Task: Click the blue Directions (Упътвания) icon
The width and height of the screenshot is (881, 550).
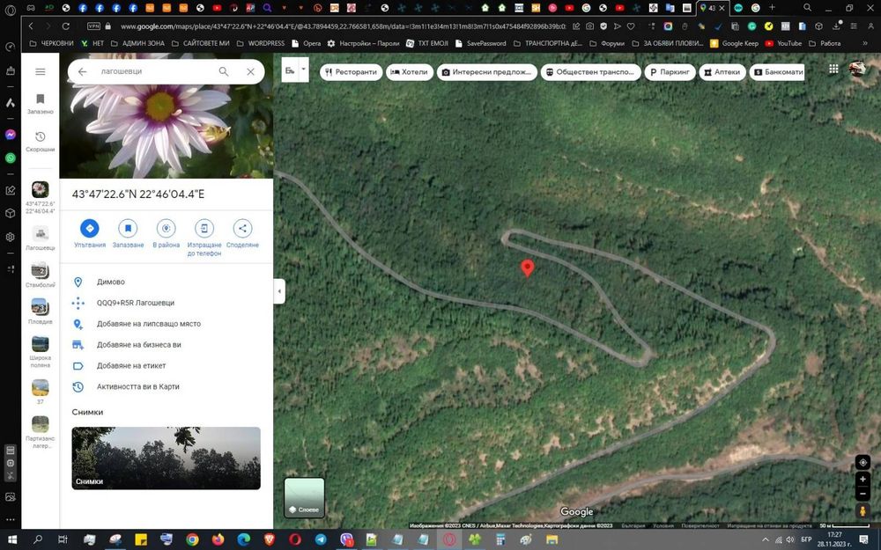Action: [89, 229]
